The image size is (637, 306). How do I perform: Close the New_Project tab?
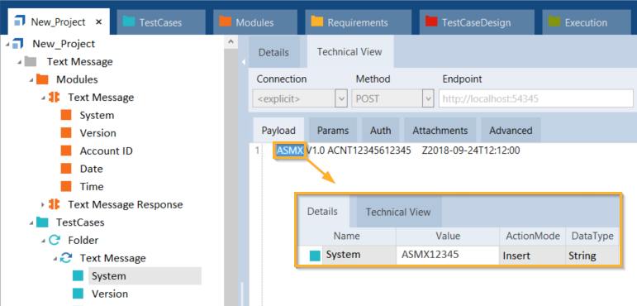coord(98,22)
